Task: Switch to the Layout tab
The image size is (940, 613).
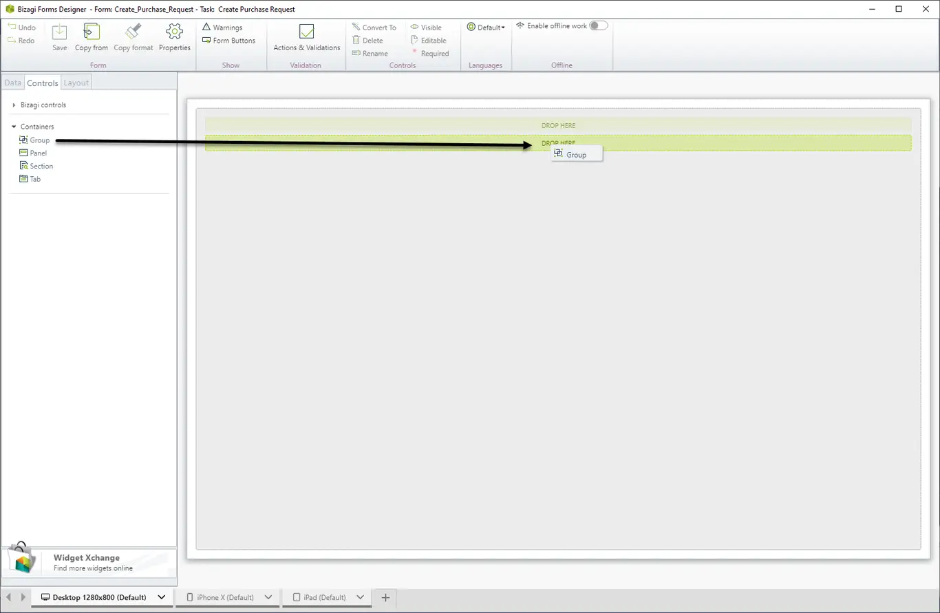Action: click(x=76, y=83)
